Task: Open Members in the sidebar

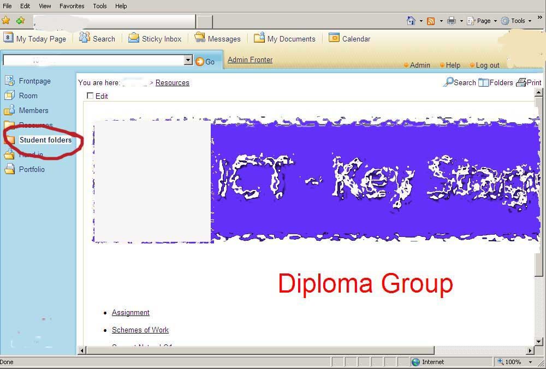Action: click(33, 110)
